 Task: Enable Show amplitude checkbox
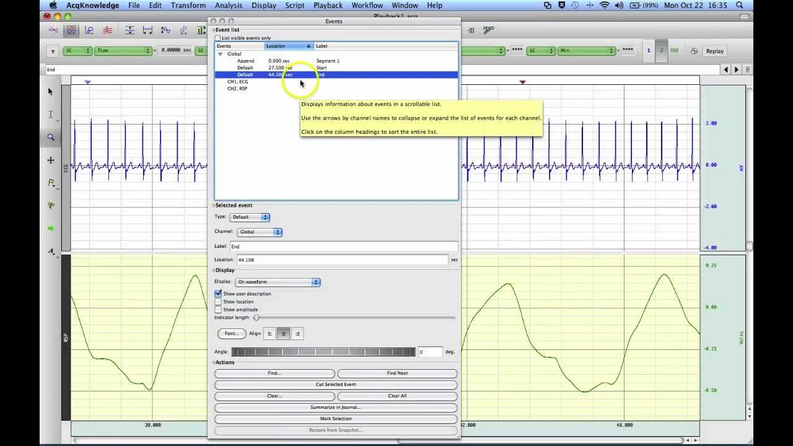218,309
